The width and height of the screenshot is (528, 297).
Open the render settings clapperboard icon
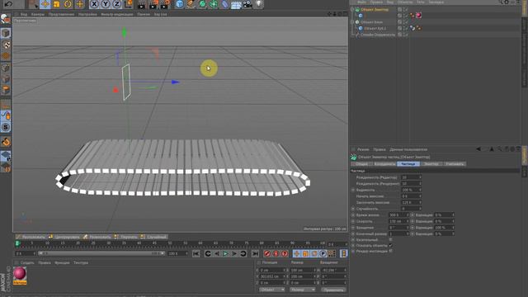(x=165, y=4)
